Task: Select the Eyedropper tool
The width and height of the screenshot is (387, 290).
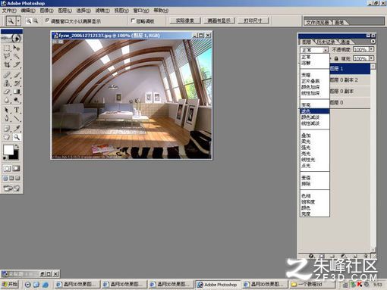Action: 17,128
